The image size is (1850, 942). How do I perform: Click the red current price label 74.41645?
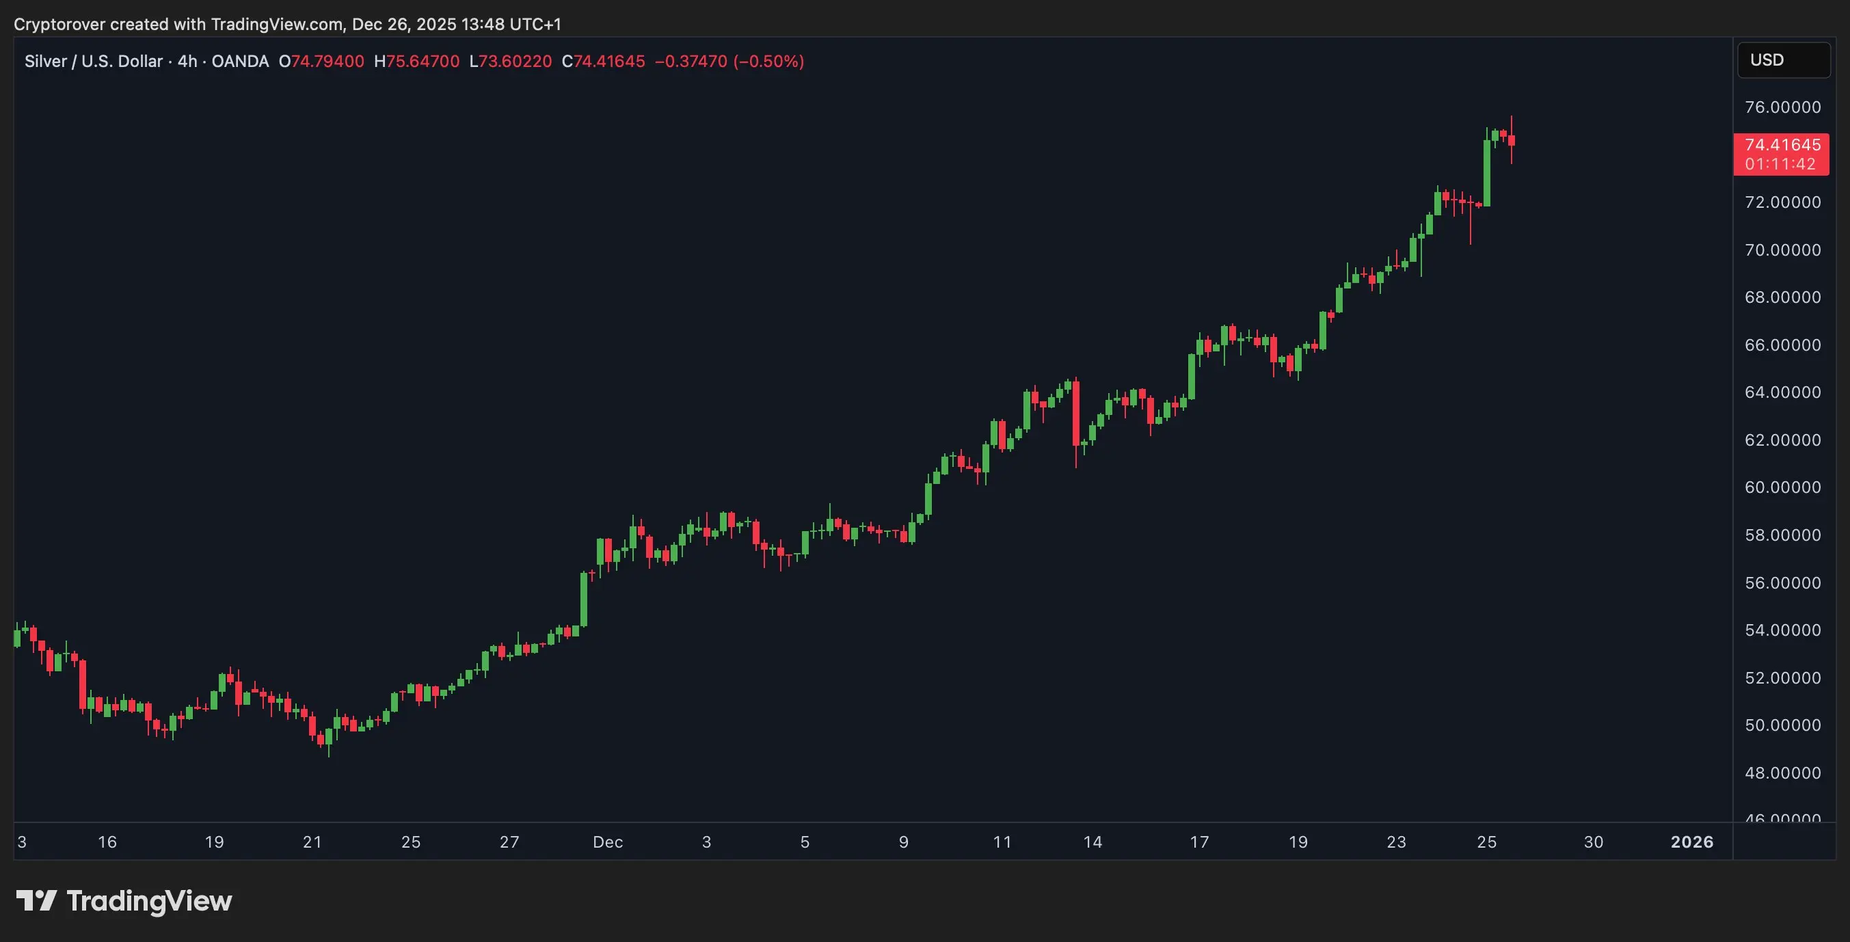pyautogui.click(x=1782, y=145)
